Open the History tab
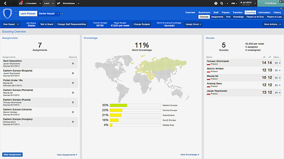This screenshot has width=284, height=159. (277, 12)
